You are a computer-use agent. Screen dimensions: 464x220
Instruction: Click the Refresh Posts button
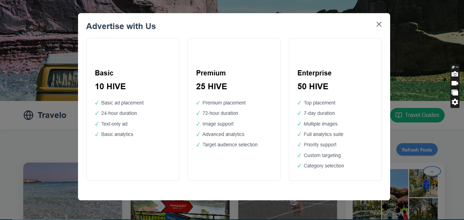pos(417,150)
